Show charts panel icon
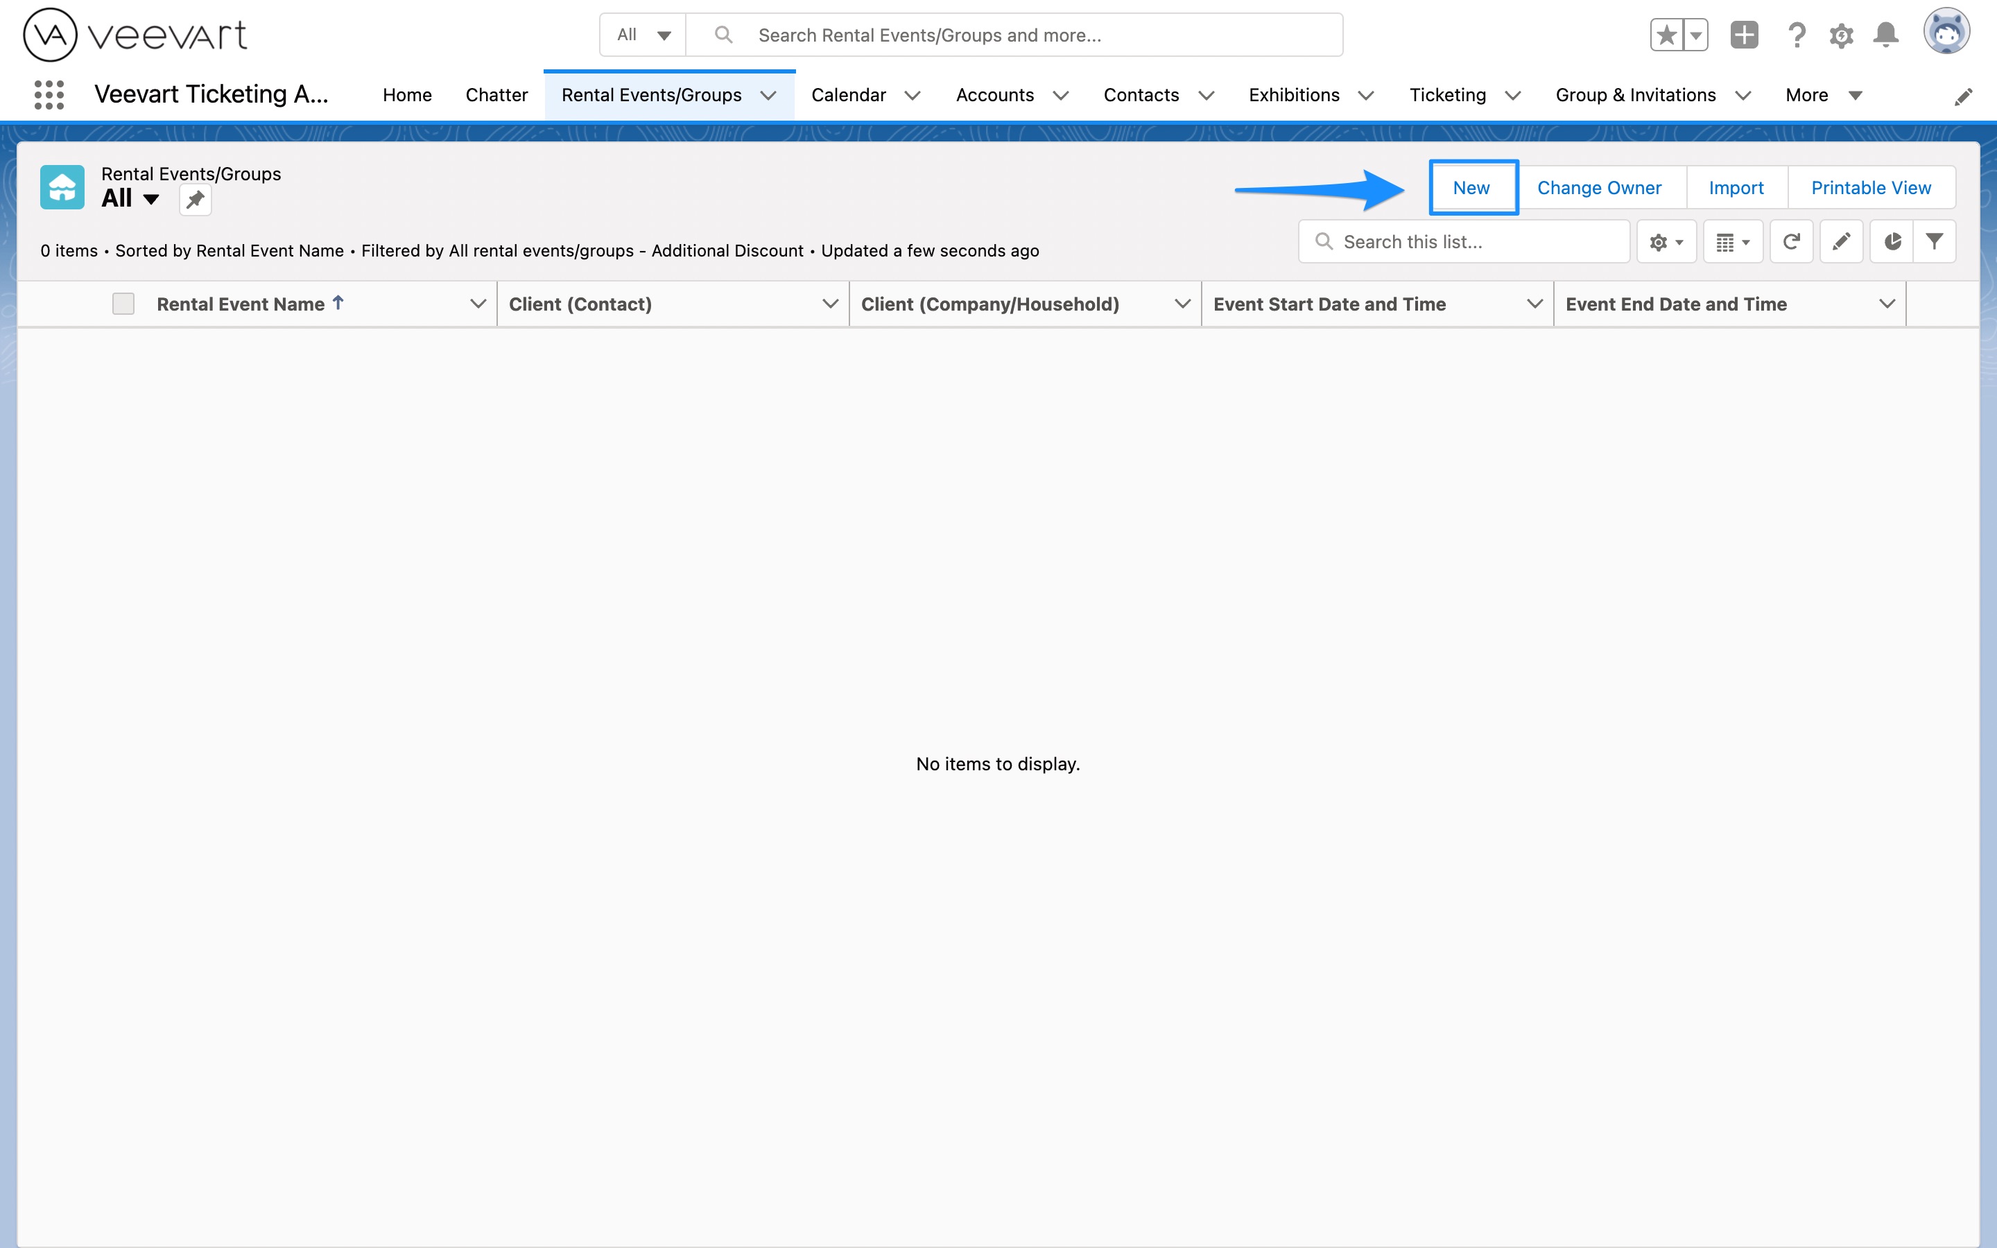1997x1248 pixels. (x=1892, y=242)
